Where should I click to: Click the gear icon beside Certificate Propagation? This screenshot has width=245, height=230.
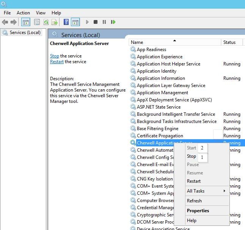coord(133,135)
